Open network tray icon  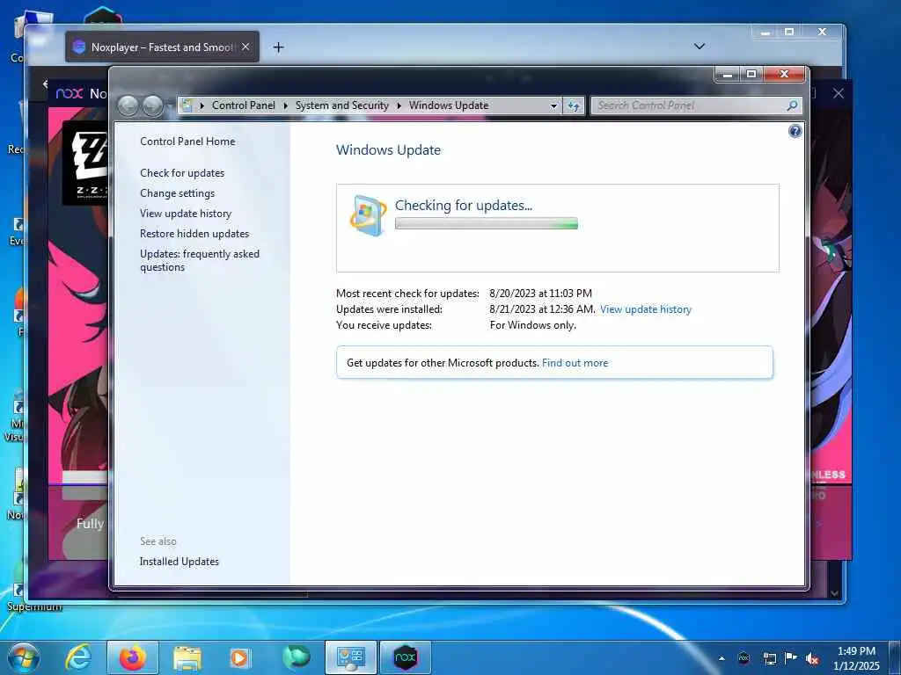pos(769,658)
